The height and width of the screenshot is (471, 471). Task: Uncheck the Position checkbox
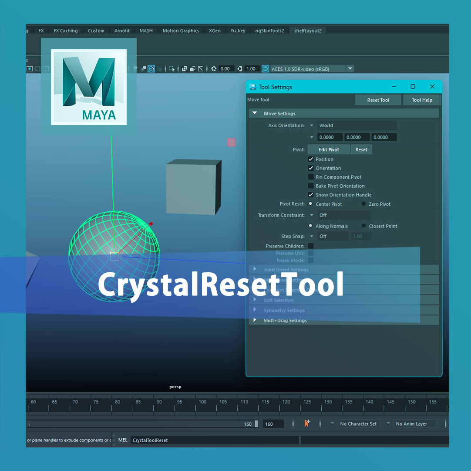[311, 159]
